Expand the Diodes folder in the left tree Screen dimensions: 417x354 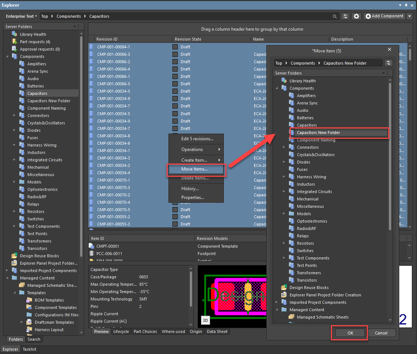pyautogui.click(x=14, y=130)
